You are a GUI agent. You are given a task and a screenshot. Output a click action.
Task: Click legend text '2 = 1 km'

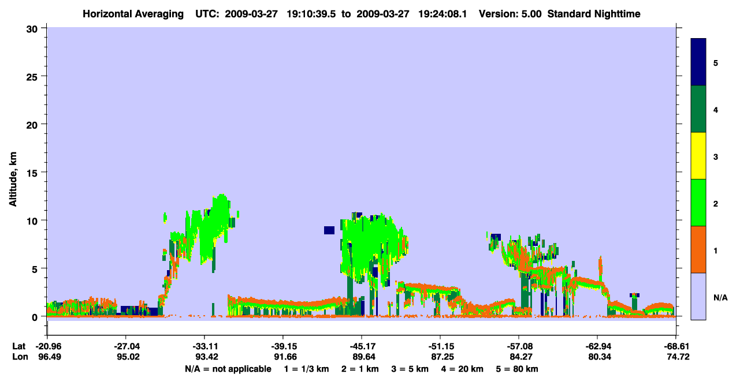[x=360, y=369]
